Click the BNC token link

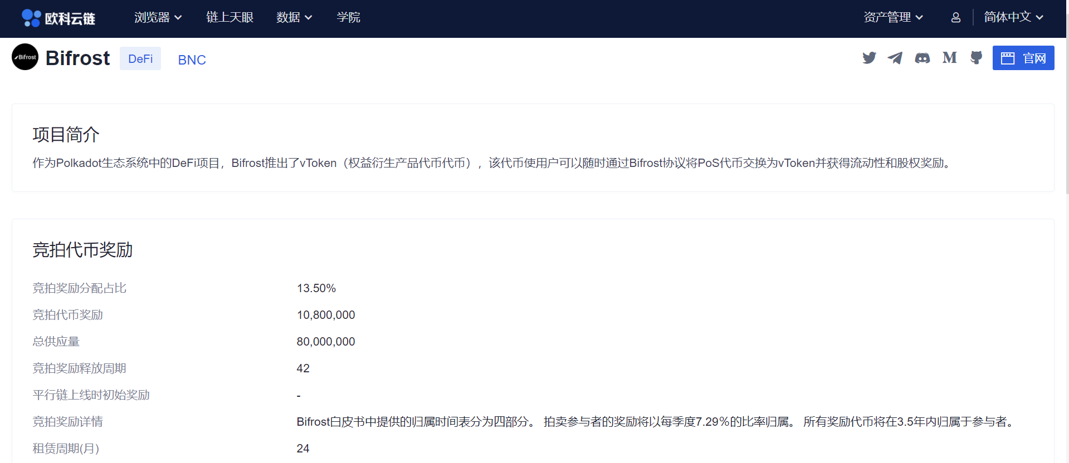pos(192,60)
